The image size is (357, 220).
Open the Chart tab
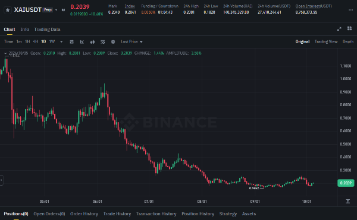coord(10,29)
